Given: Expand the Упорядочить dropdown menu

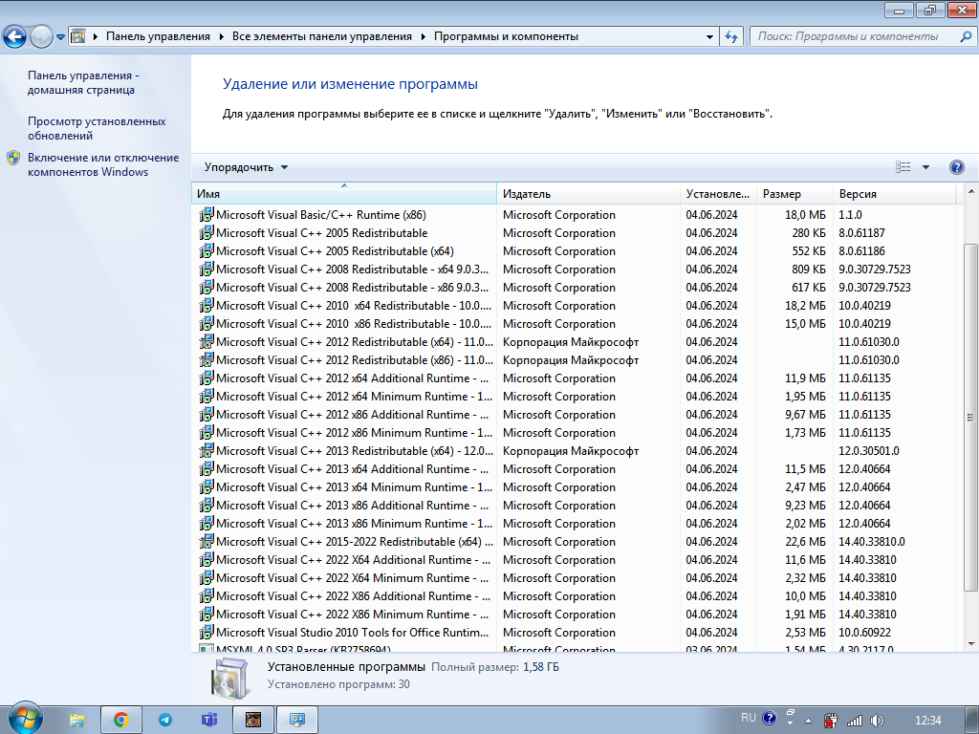Looking at the screenshot, I should point(246,167).
